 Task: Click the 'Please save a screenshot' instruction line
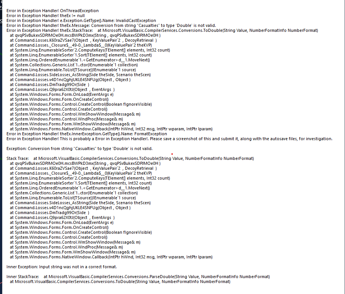pyautogui.click(x=169, y=139)
